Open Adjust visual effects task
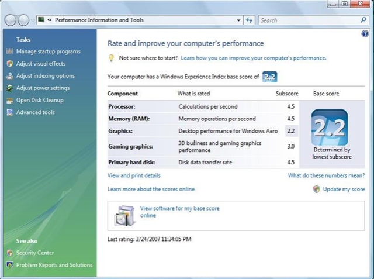The height and width of the screenshot is (279, 374). 41,64
